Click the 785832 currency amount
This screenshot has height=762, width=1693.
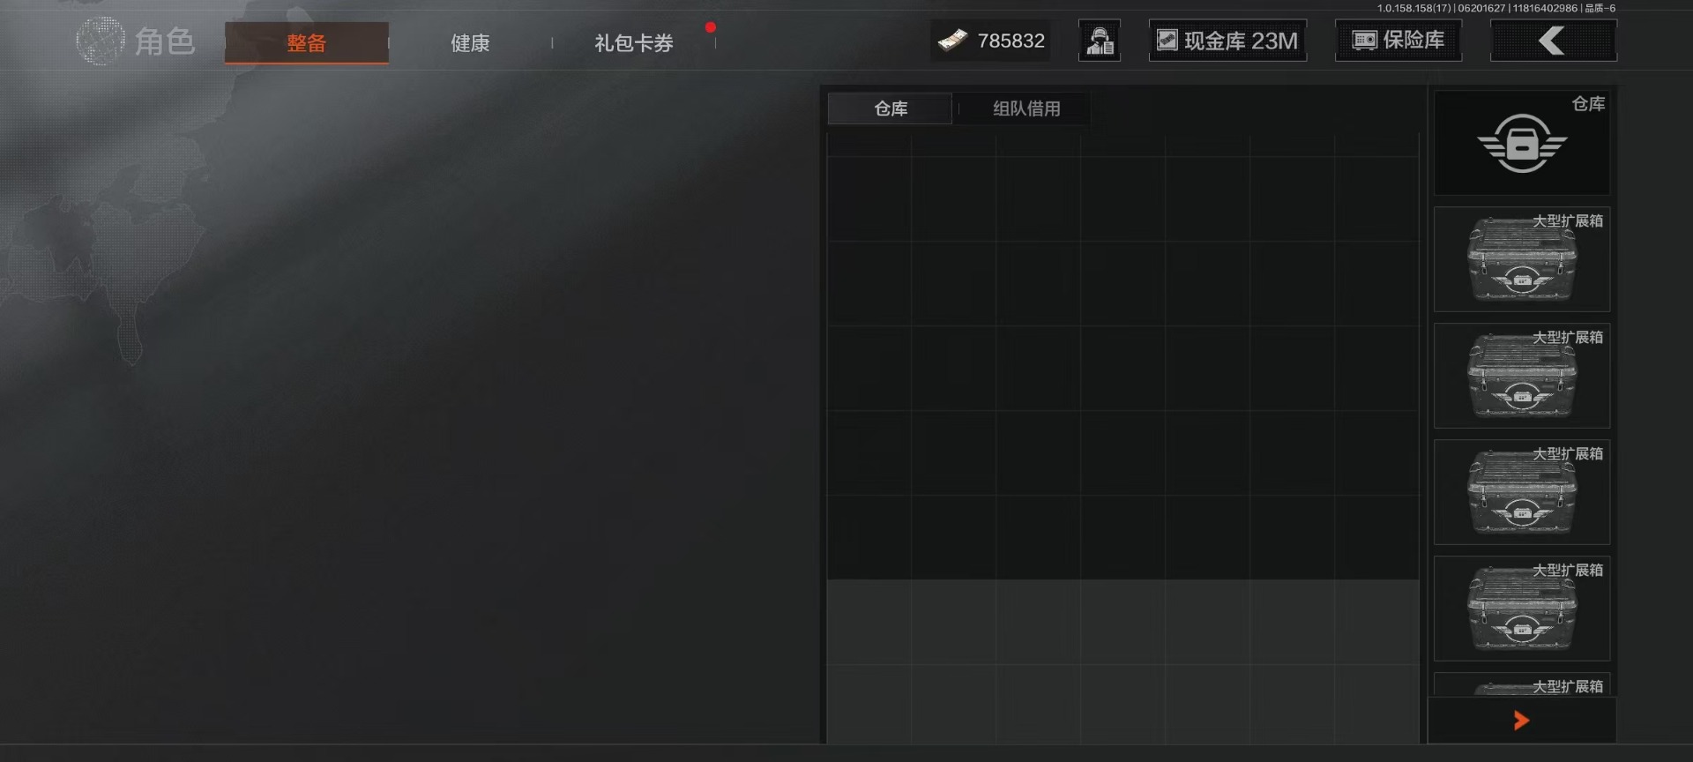click(1011, 41)
